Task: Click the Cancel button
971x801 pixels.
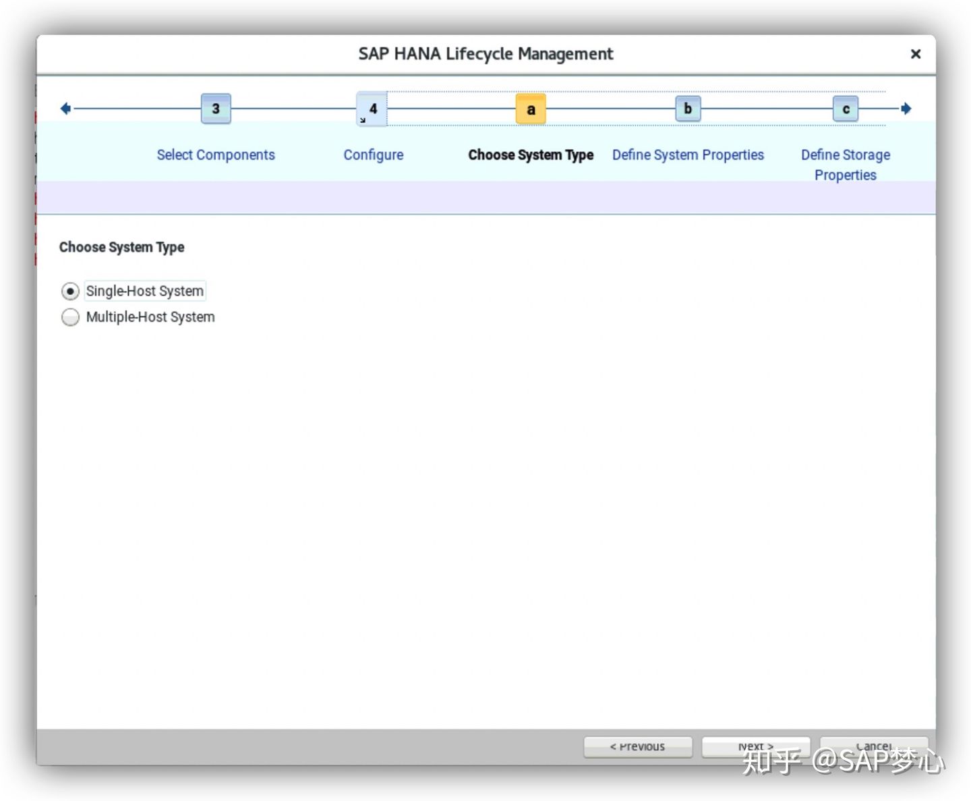Action: click(x=874, y=746)
